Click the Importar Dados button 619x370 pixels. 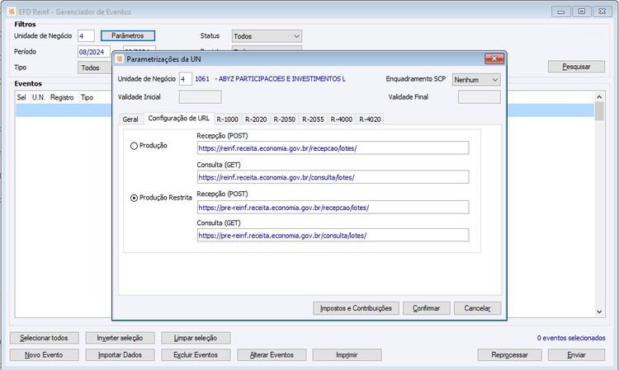click(x=120, y=355)
